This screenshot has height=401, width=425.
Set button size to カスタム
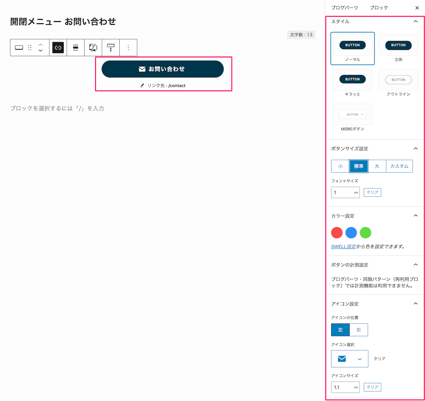[399, 166]
